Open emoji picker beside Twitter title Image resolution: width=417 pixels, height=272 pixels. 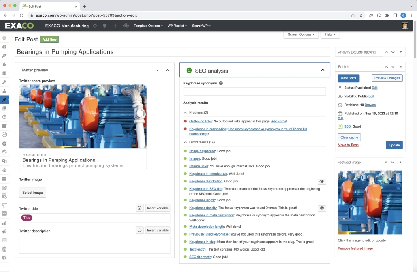[140, 208]
